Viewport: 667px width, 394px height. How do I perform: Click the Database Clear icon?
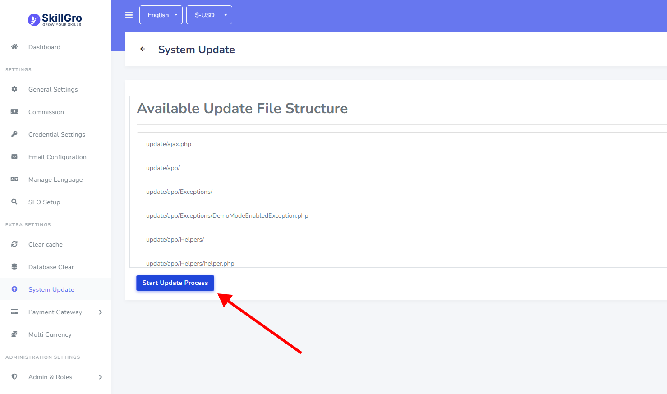[14, 267]
